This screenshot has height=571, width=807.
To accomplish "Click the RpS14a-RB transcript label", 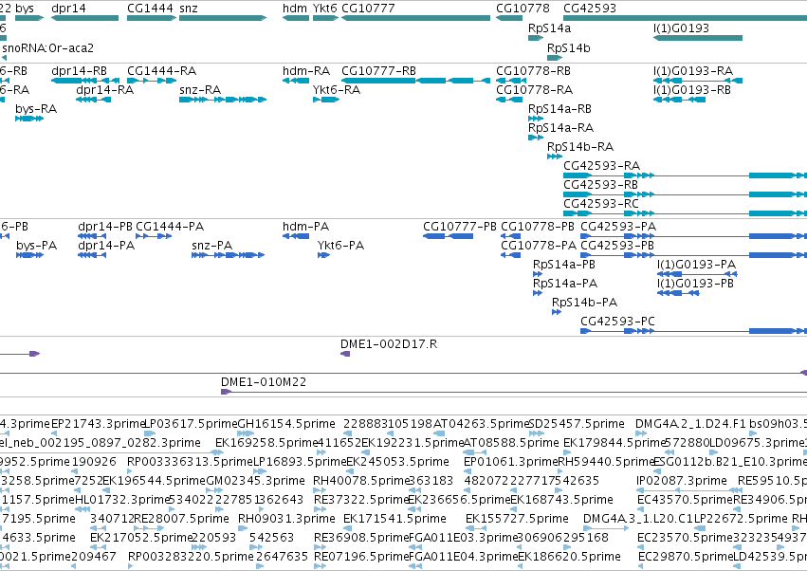I will 559,109.
